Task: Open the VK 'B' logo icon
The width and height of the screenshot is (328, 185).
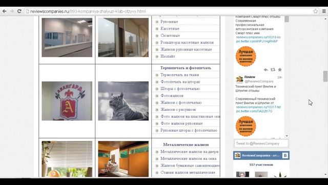Action: coord(285,155)
